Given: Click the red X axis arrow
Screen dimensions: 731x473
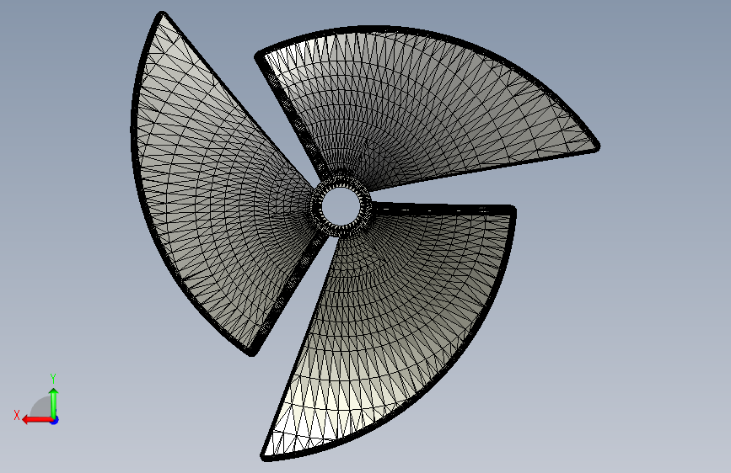Looking at the screenshot, I should click(37, 420).
